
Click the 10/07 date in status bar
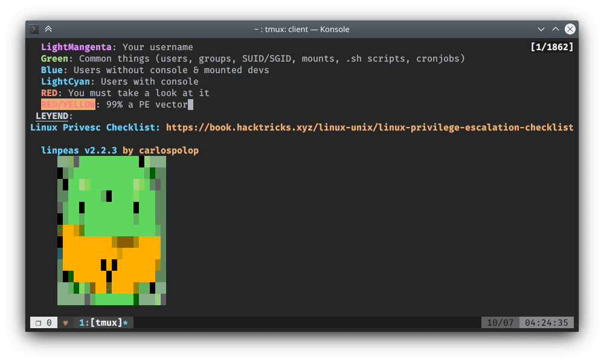pos(500,323)
